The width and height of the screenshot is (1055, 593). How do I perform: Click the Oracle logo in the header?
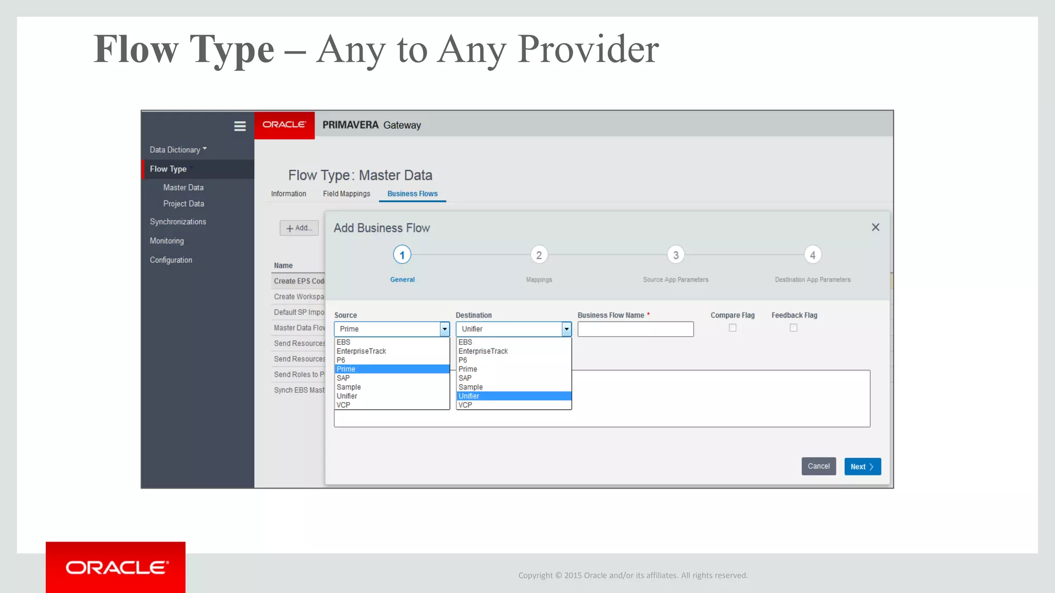(284, 125)
